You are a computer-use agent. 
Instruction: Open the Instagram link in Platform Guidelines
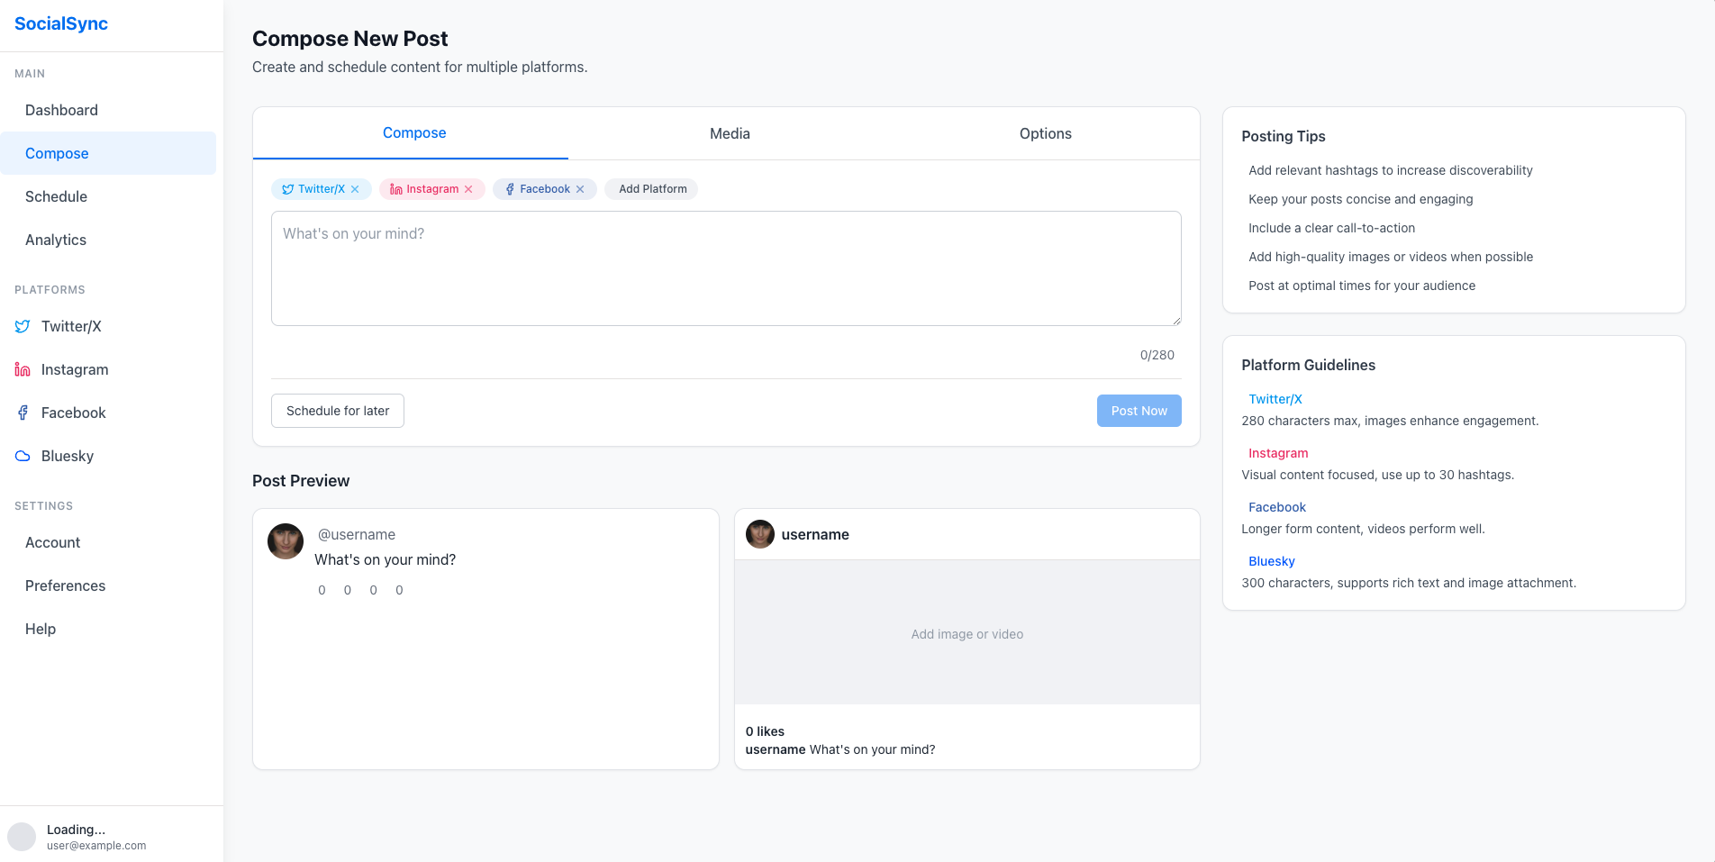click(x=1278, y=452)
